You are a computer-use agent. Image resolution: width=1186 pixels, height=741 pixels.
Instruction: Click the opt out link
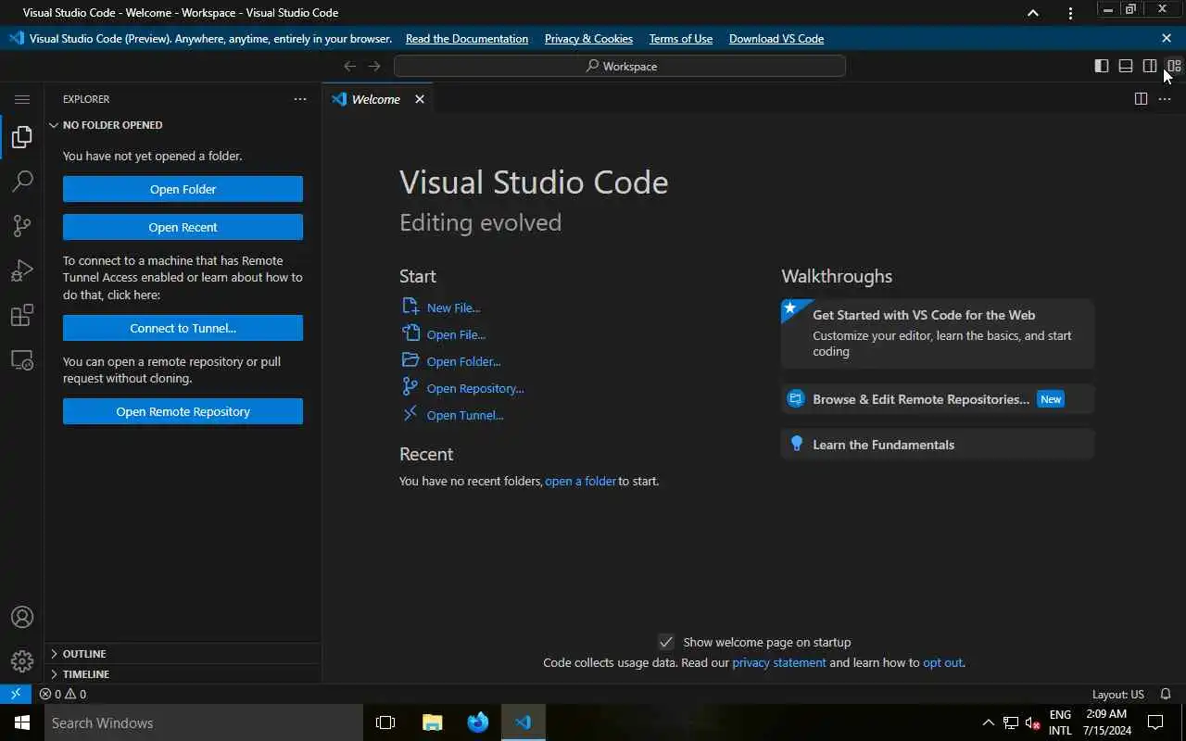tap(942, 662)
